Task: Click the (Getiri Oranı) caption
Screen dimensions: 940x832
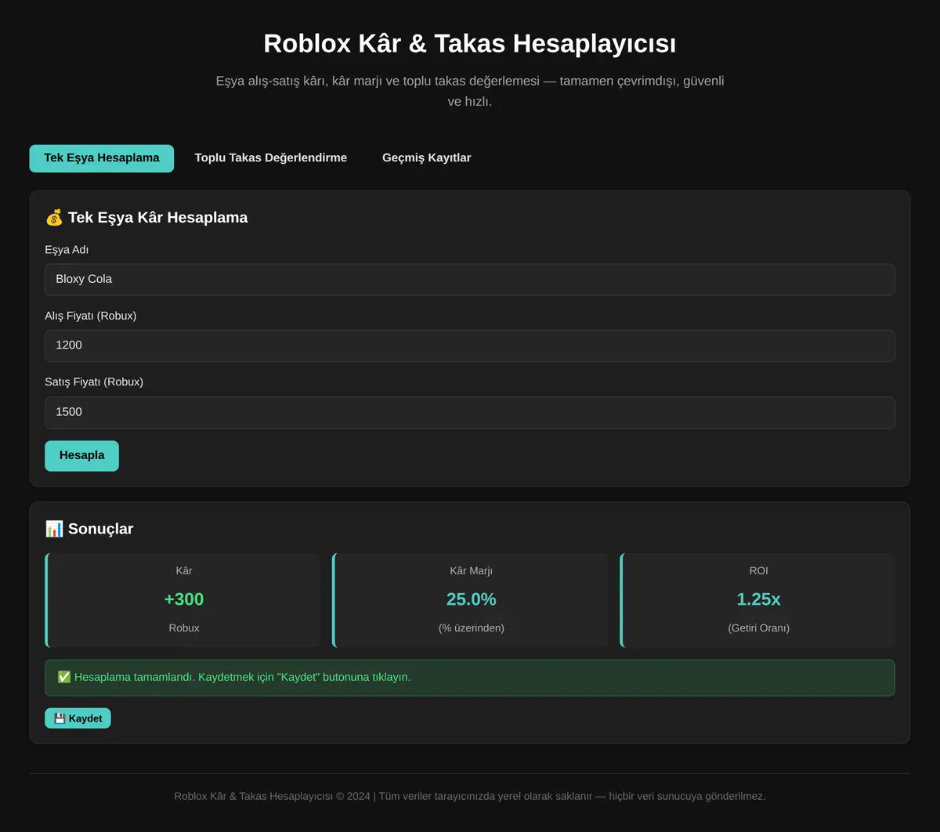Action: pyautogui.click(x=758, y=628)
